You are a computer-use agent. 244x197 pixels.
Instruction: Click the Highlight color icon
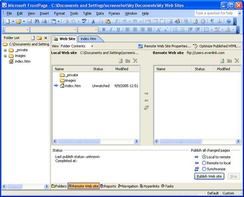click(x=217, y=29)
